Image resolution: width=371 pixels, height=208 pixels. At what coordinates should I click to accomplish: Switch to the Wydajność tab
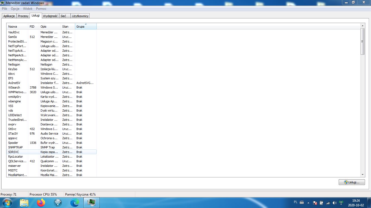click(x=50, y=16)
